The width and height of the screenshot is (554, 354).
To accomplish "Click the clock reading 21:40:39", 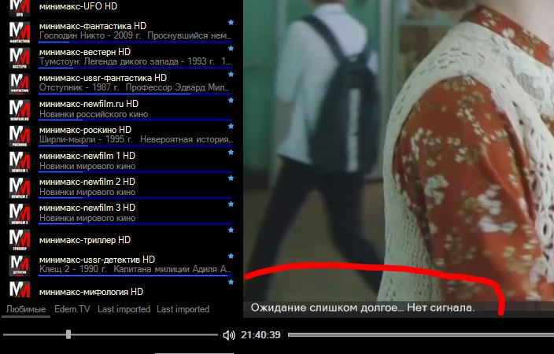I will pos(260,335).
